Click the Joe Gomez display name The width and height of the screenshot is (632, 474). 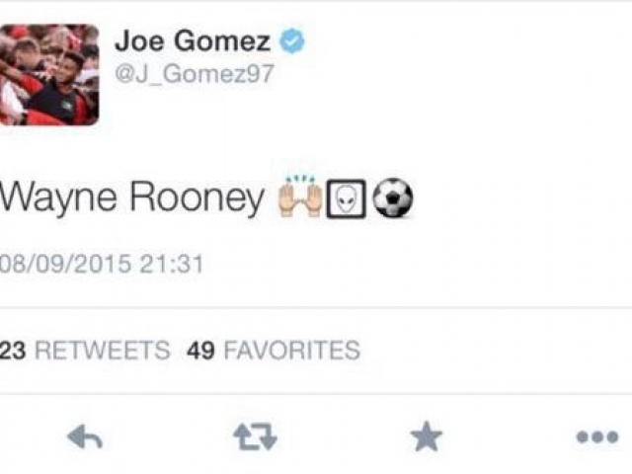click(193, 41)
